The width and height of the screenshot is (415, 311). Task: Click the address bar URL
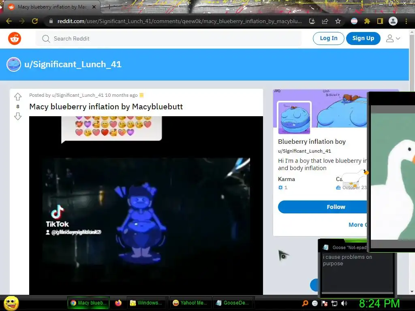click(x=180, y=21)
